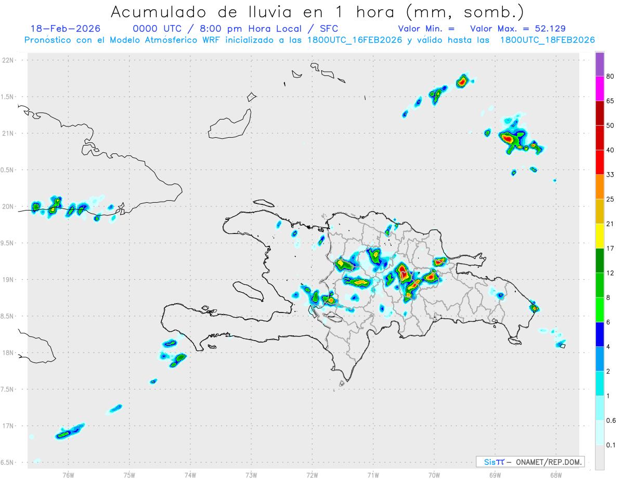Click the '76W' longitude axis label
This screenshot has height=482, width=624.
(68, 475)
